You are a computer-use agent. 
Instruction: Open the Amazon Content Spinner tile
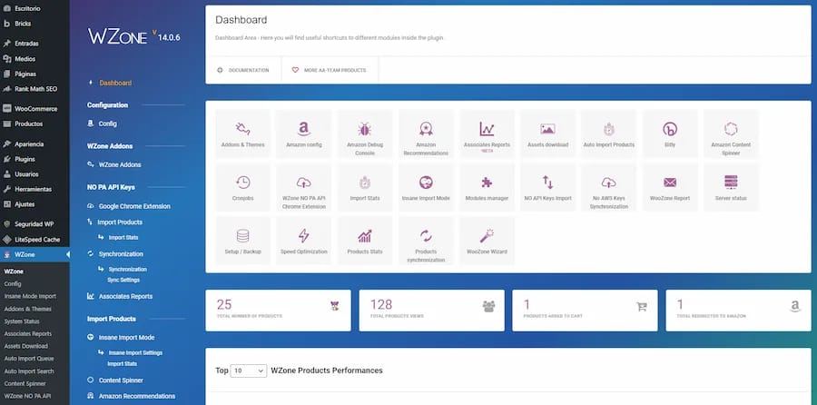pyautogui.click(x=731, y=133)
